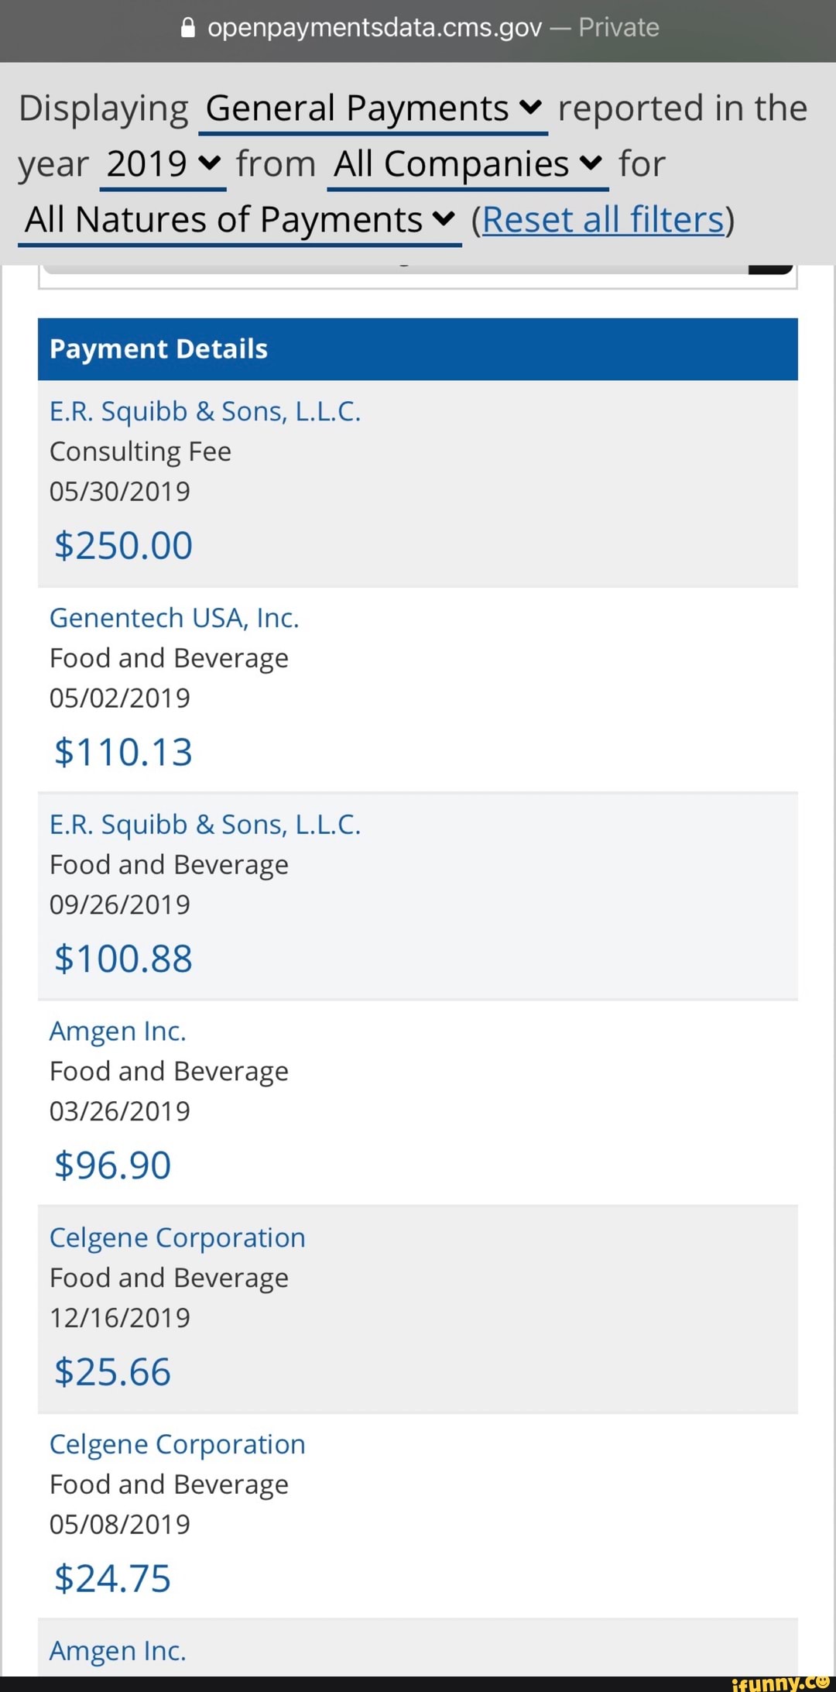Tap the $250.00 payment amount
836x1692 pixels.
pyautogui.click(x=123, y=546)
